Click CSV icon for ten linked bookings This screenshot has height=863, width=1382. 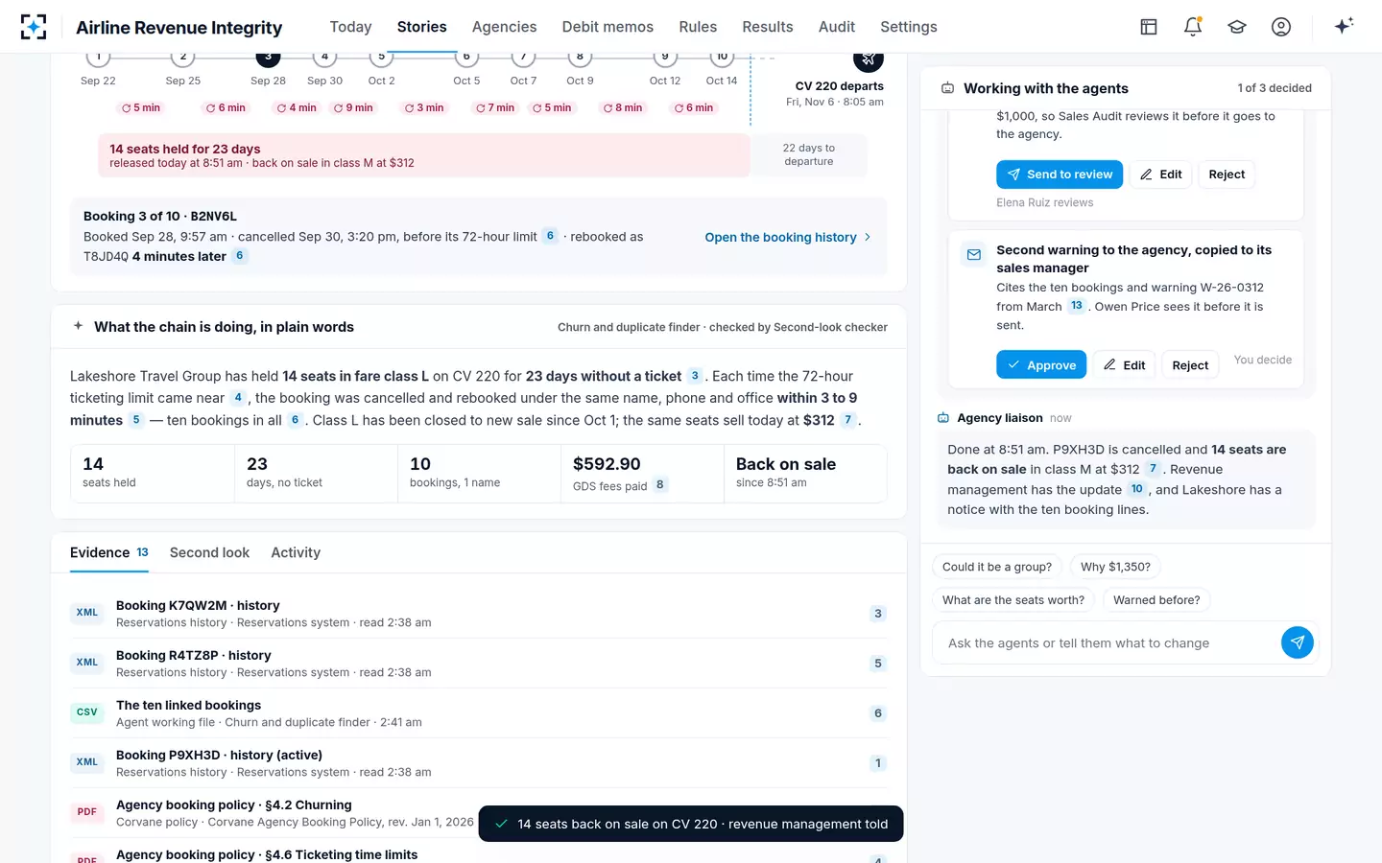[87, 712]
